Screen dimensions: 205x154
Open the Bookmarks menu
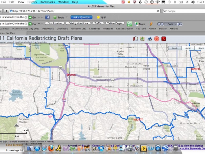click(48, 2)
